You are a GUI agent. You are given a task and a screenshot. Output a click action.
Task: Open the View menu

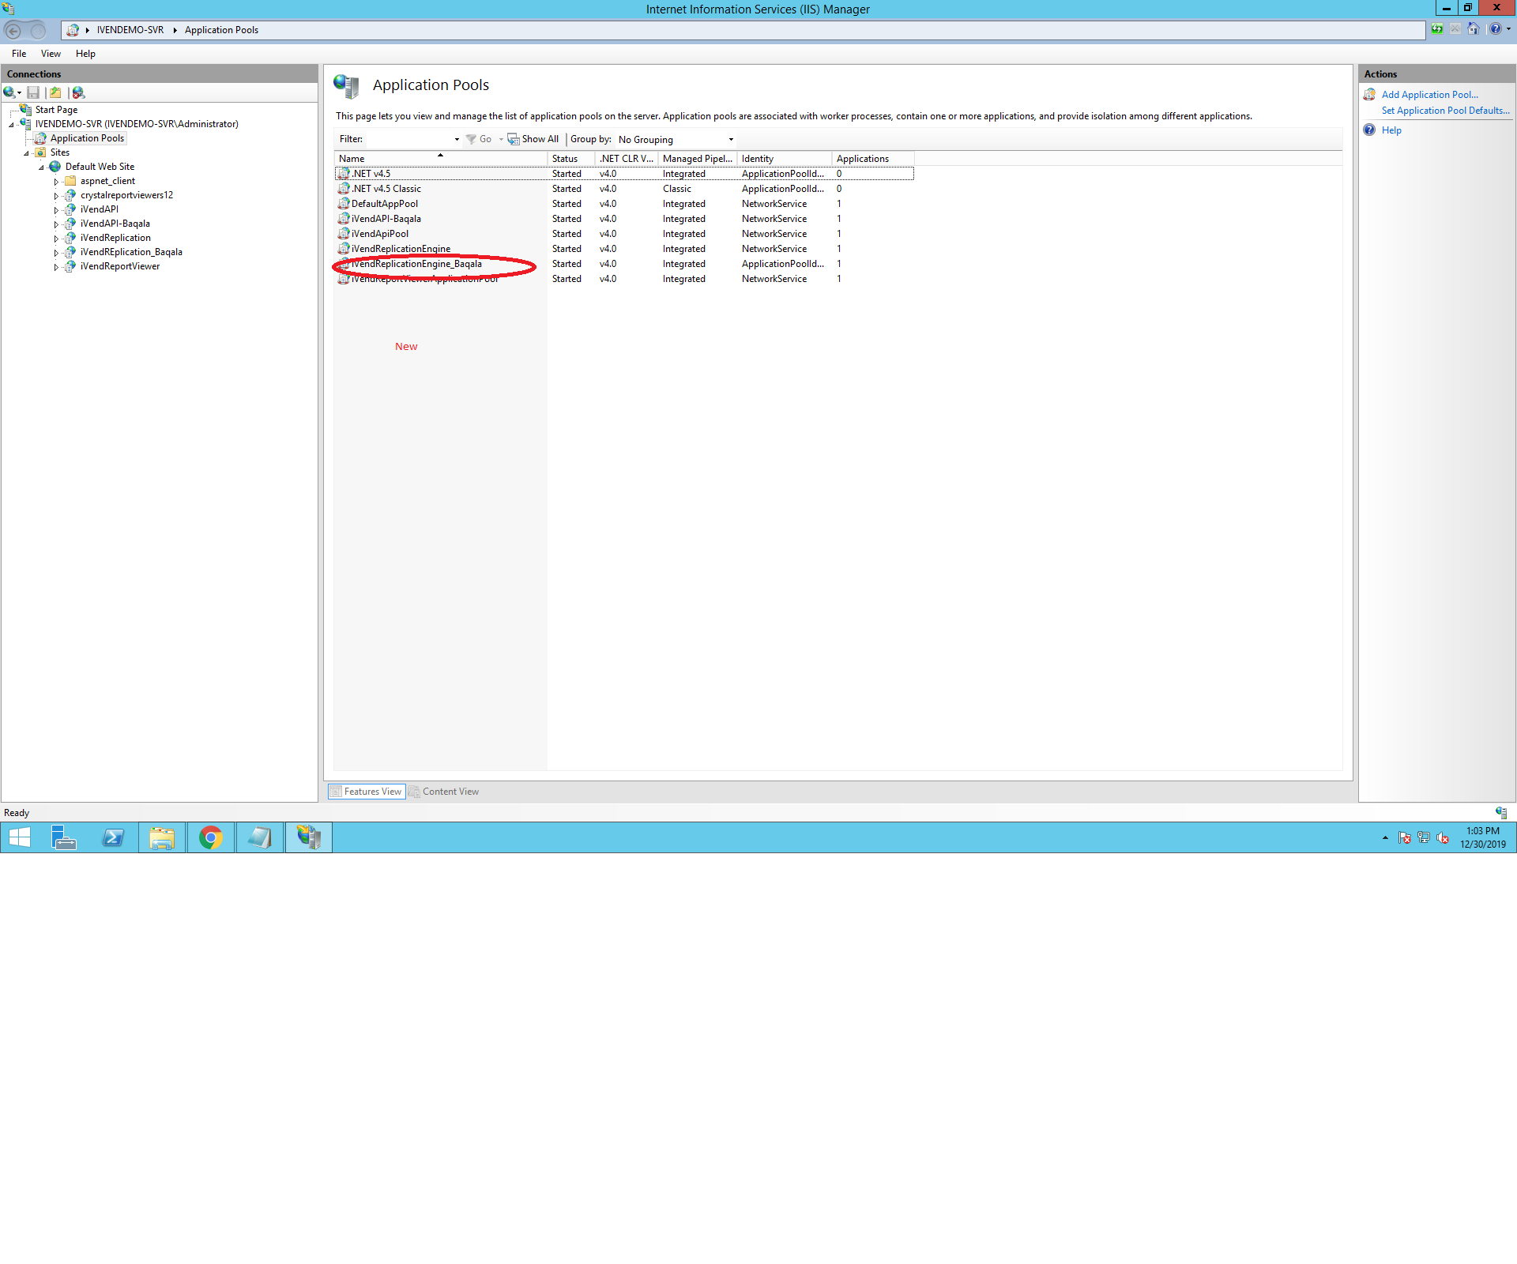pos(51,54)
